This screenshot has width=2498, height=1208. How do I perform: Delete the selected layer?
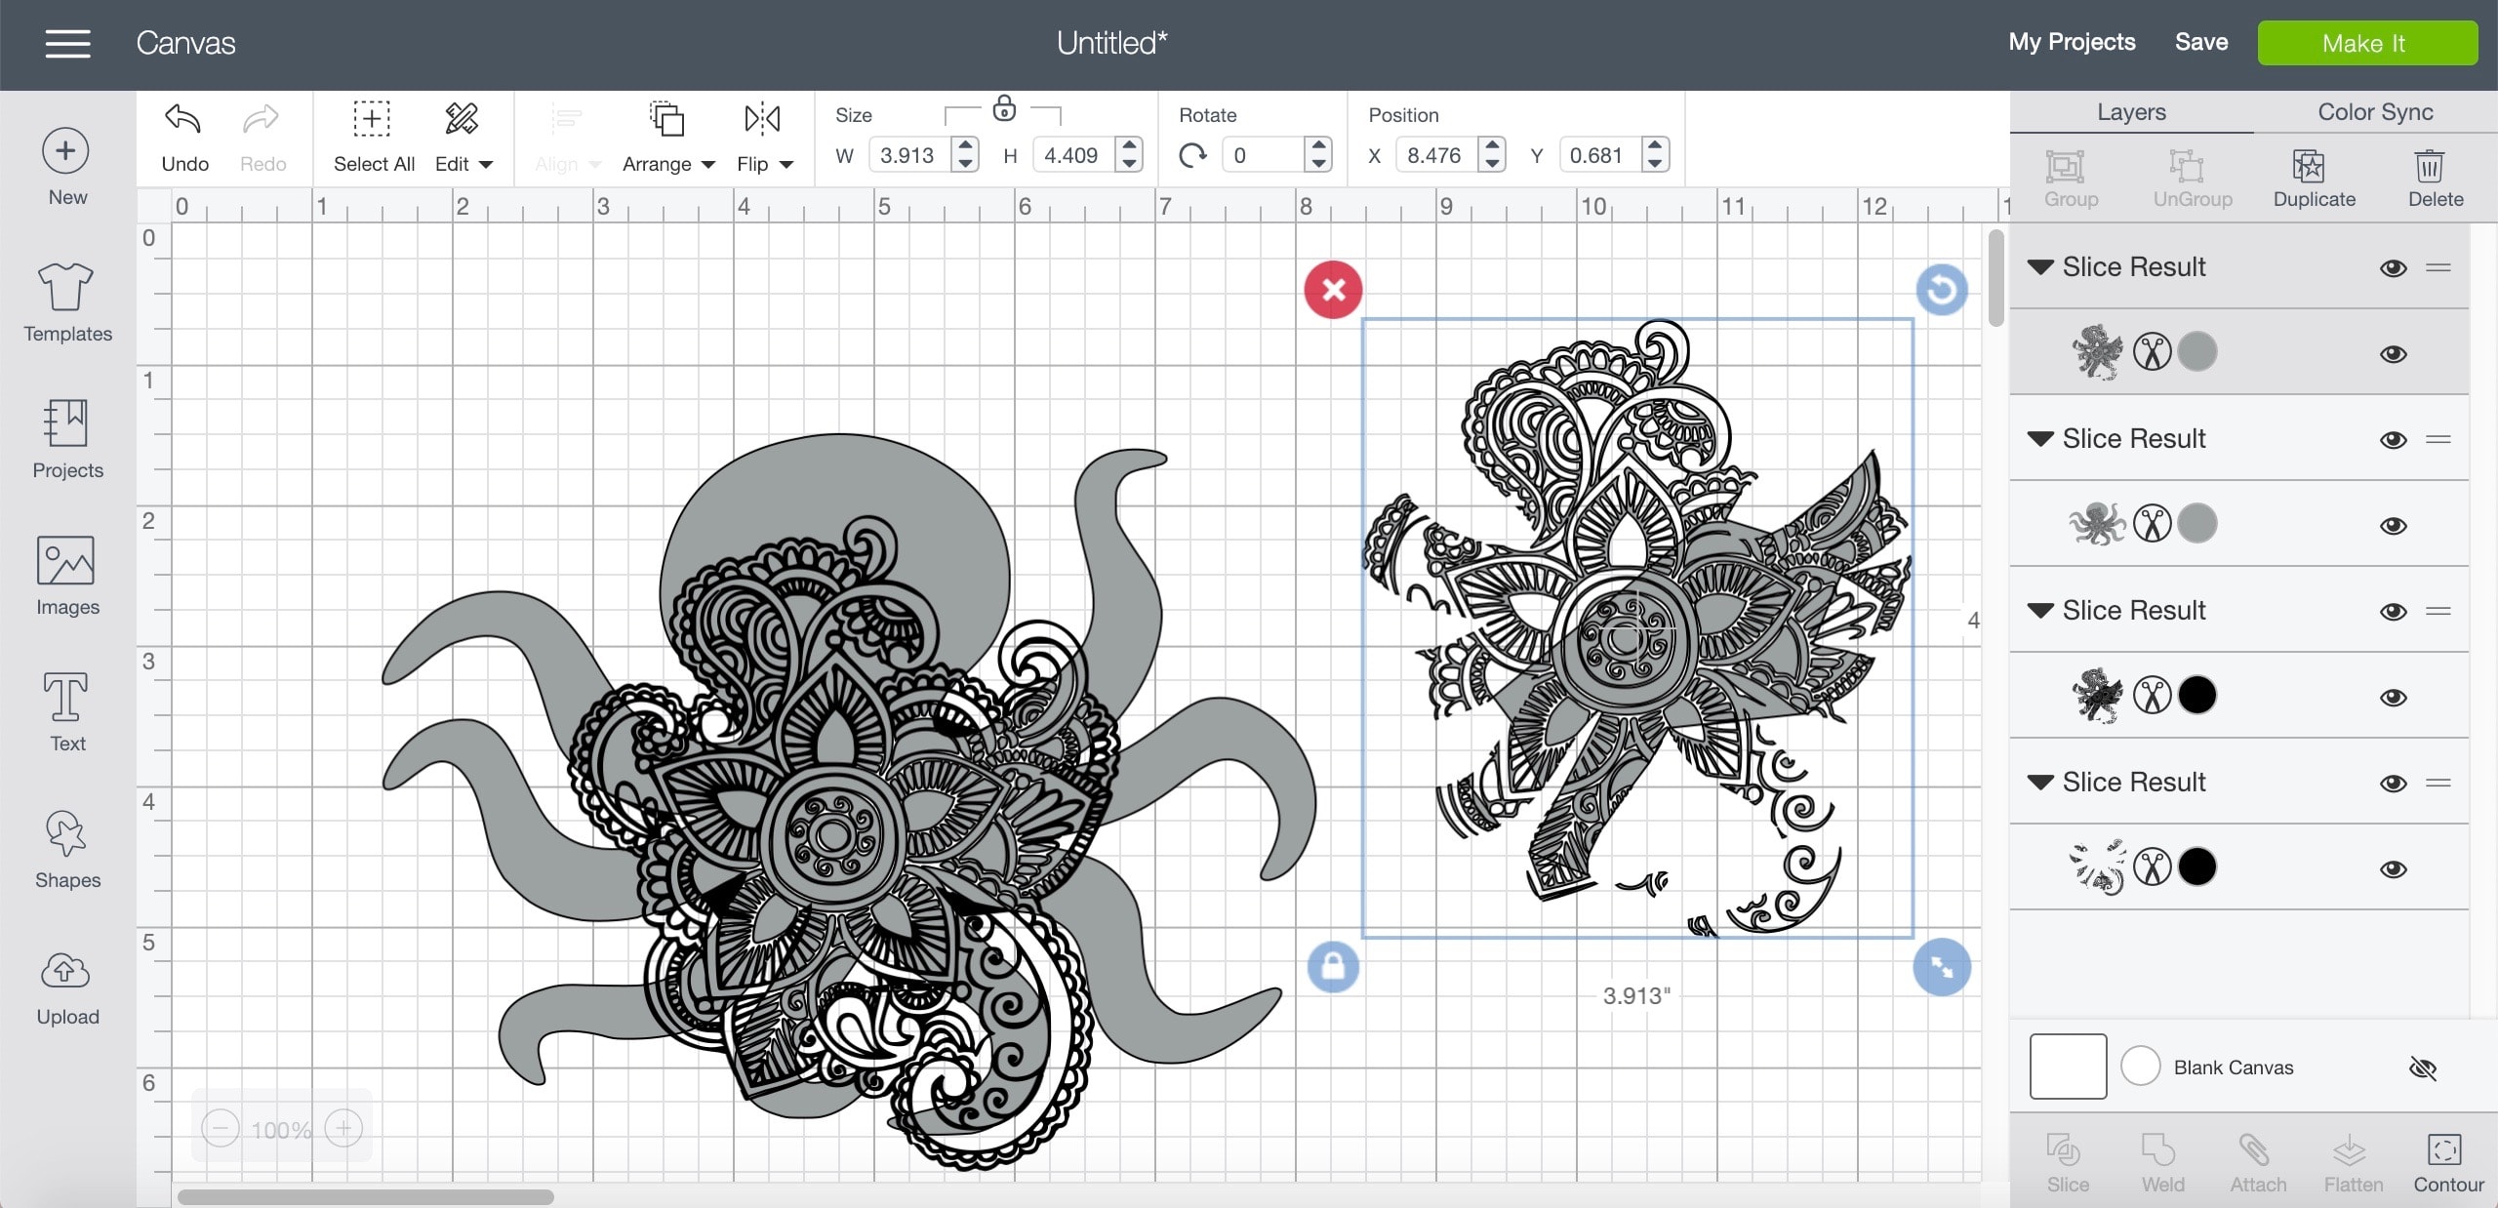2435,179
